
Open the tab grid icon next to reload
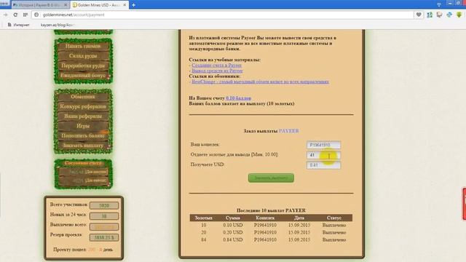pos(25,15)
